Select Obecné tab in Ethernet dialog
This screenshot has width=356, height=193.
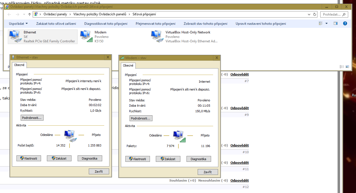click(x=19, y=65)
